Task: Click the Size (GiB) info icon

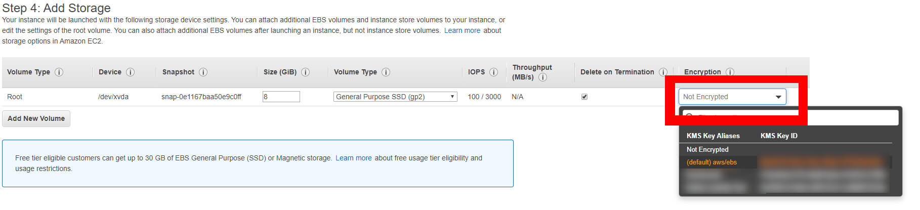Action: 305,72
